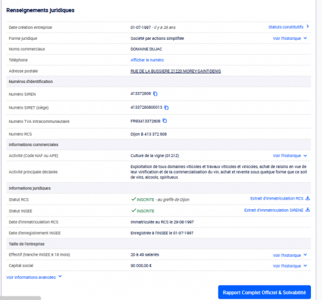
Task: Copy the TVA intracommunautaire number
Action: tap(165, 121)
